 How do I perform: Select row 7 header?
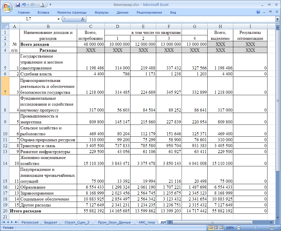[x=5, y=86]
